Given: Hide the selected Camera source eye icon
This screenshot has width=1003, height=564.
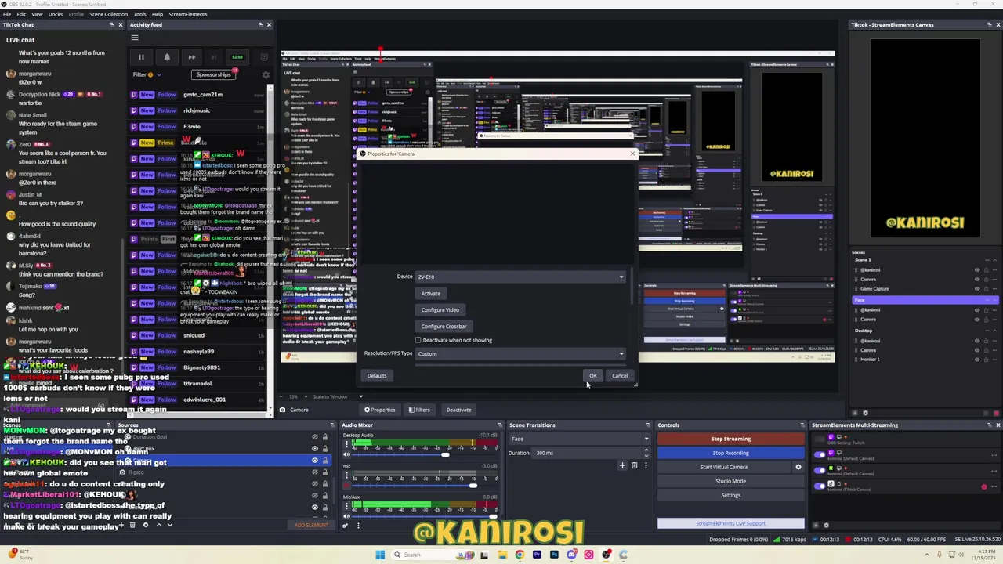Looking at the screenshot, I should coord(315,460).
